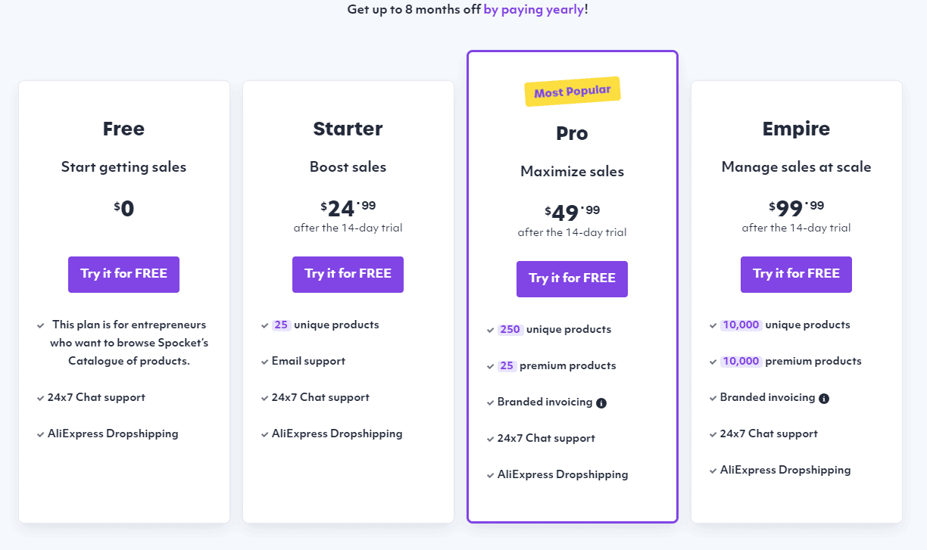Click the highlighted 250 products count badge
Screen dimensions: 927x550
pyautogui.click(x=510, y=329)
